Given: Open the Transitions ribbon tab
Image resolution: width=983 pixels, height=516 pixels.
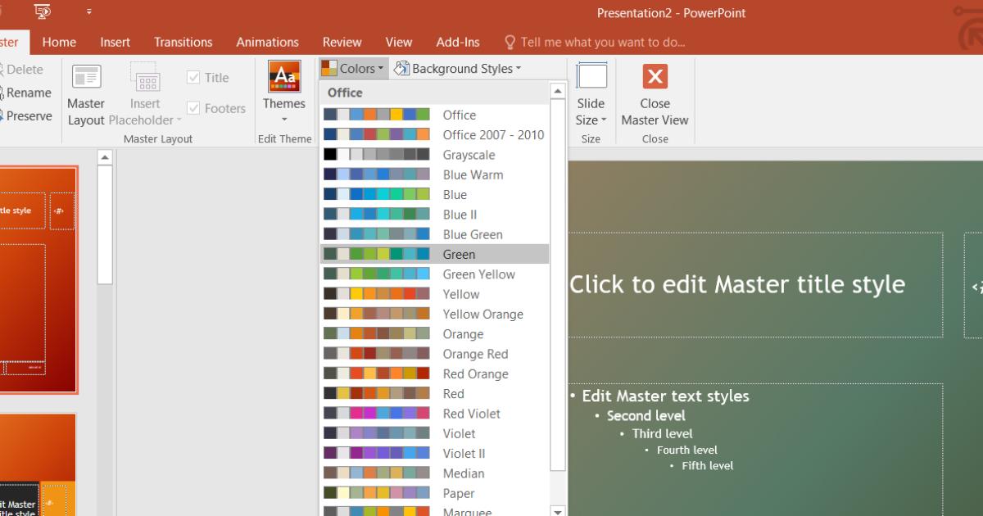Looking at the screenshot, I should [x=183, y=42].
